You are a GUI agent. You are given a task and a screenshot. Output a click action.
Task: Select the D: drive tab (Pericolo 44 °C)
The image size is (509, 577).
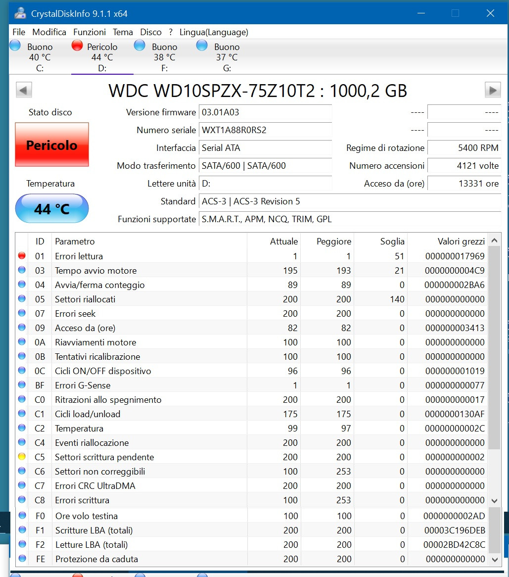point(102,57)
